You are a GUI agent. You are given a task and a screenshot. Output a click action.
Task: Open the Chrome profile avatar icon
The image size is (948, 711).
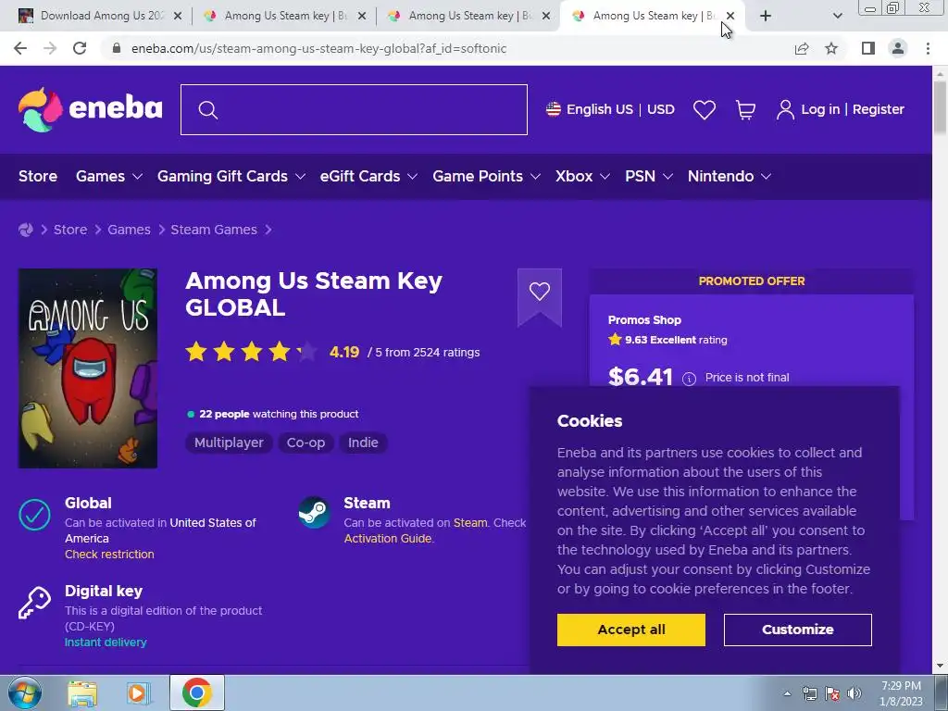[898, 48]
